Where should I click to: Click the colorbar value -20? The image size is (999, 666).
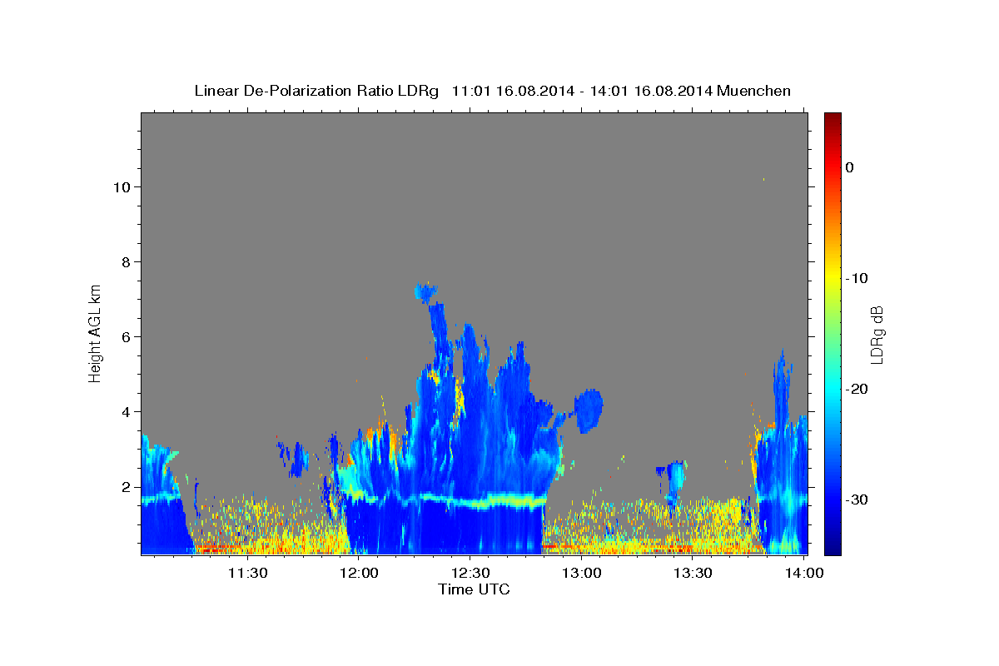856,389
